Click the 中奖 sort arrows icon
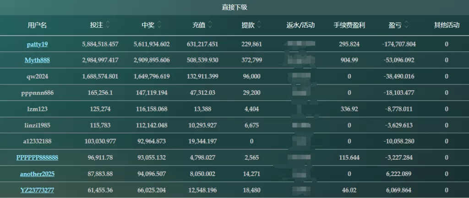This screenshot has height=198, width=469. coord(159,25)
